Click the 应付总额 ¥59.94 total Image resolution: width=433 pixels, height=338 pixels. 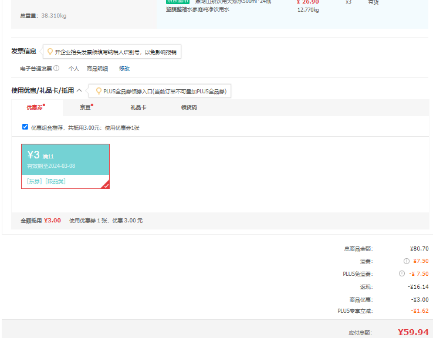(x=413, y=332)
